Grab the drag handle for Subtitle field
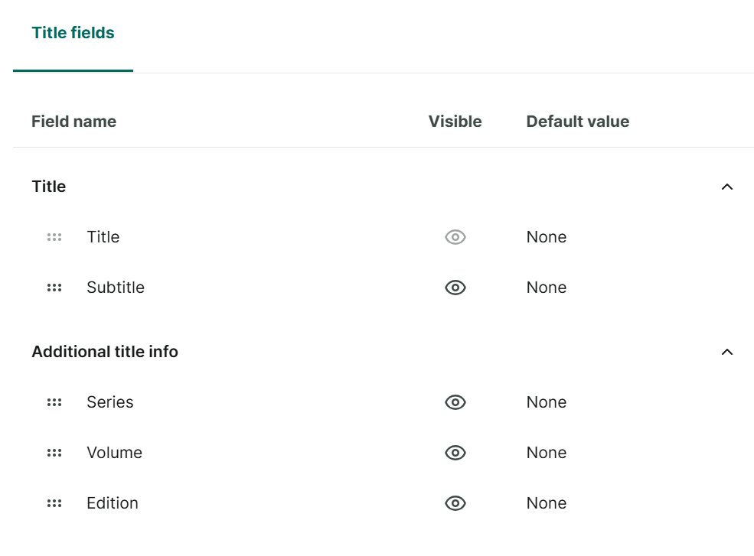The width and height of the screenshot is (754, 556). (x=54, y=288)
